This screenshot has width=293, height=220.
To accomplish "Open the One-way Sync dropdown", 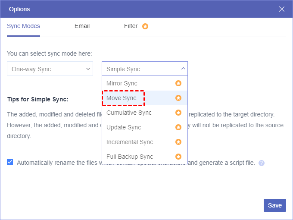I will (50, 69).
